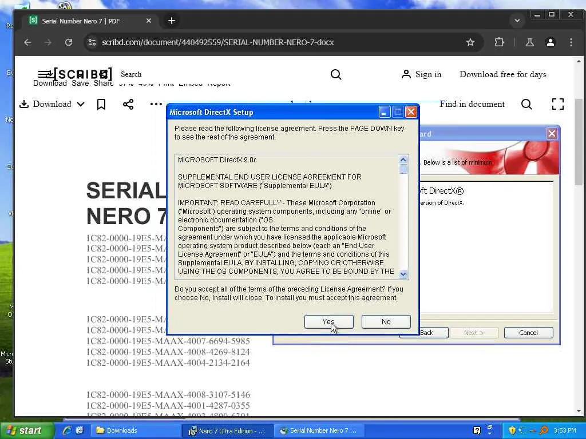Click the find-in-document magnifier icon

526,104
